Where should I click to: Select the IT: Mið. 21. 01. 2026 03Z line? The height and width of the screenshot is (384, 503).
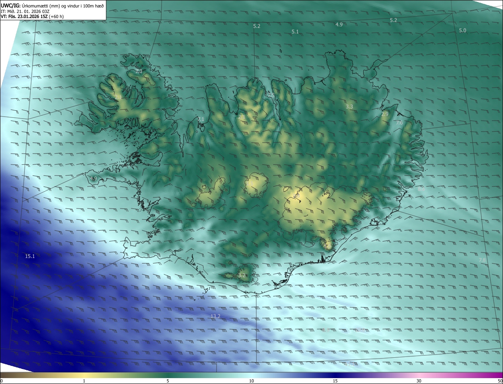[x=25, y=11]
